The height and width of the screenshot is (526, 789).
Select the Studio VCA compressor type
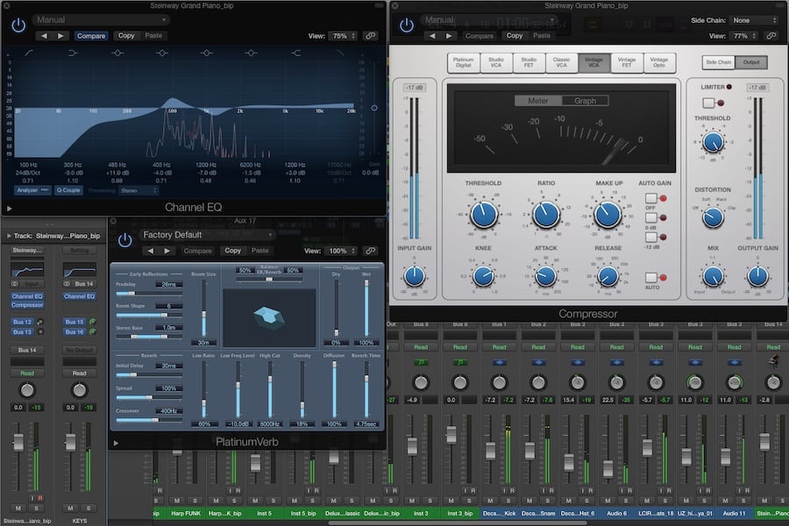(x=495, y=62)
